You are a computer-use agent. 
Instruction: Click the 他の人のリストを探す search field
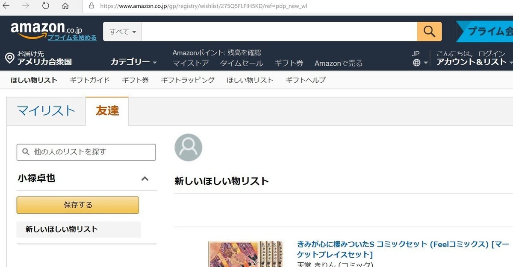pyautogui.click(x=86, y=152)
